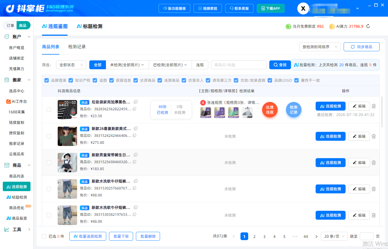Uncheck the 品牌混淆 filter checkbox
388x249 pixels.
tap(47, 80)
